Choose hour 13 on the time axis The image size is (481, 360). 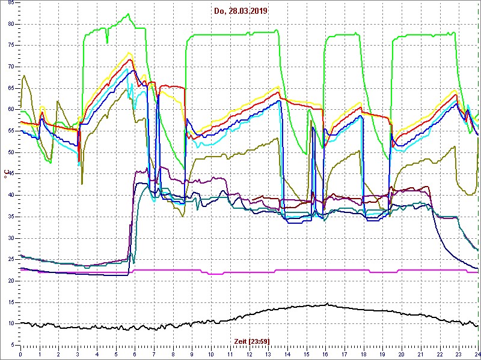tap(268, 353)
